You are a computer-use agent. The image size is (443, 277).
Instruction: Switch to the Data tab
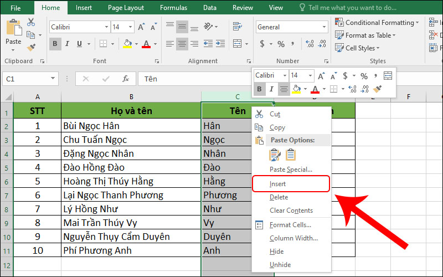point(210,8)
